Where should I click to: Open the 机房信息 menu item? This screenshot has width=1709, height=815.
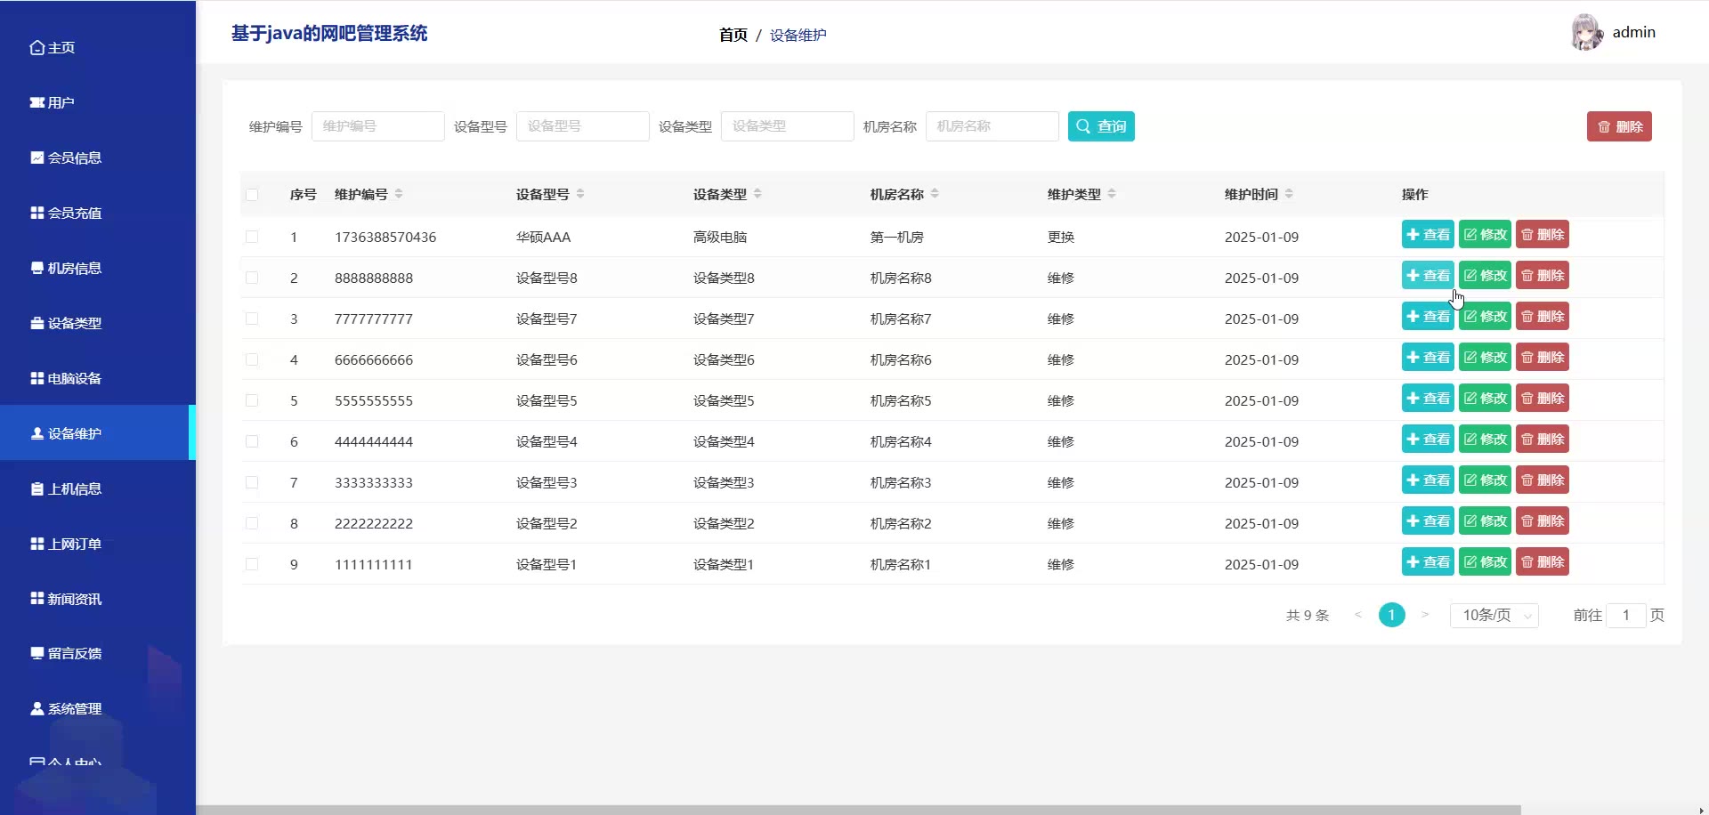point(98,269)
